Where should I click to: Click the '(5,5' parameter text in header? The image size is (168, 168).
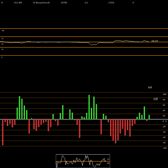86,3
